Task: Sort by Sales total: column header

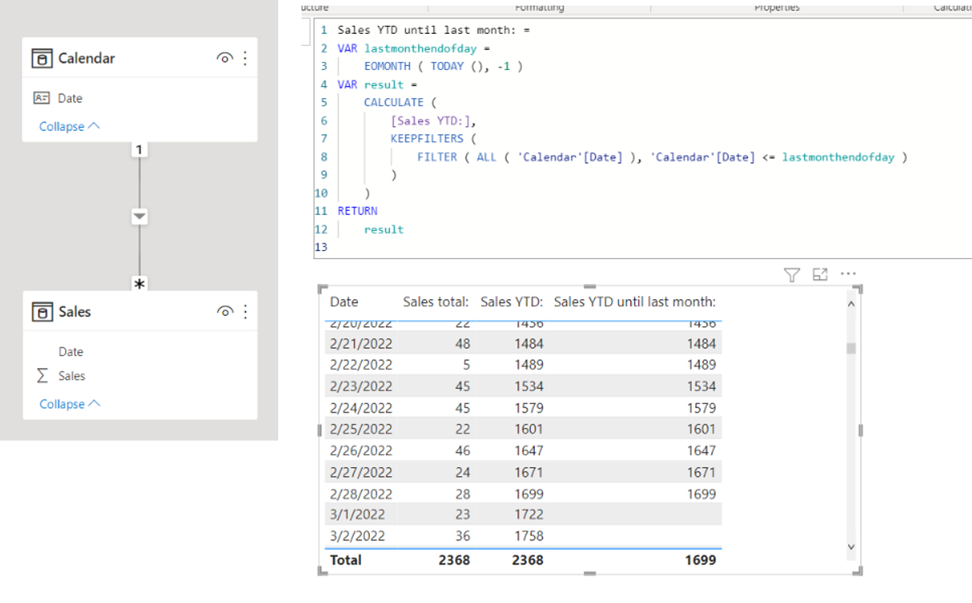Action: click(436, 301)
